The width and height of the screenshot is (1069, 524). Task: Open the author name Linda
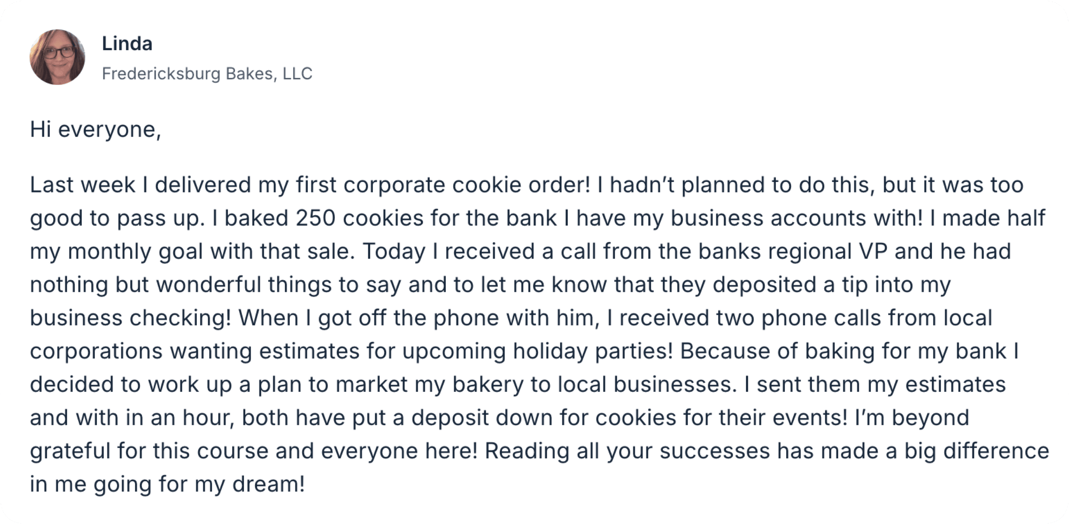(127, 44)
